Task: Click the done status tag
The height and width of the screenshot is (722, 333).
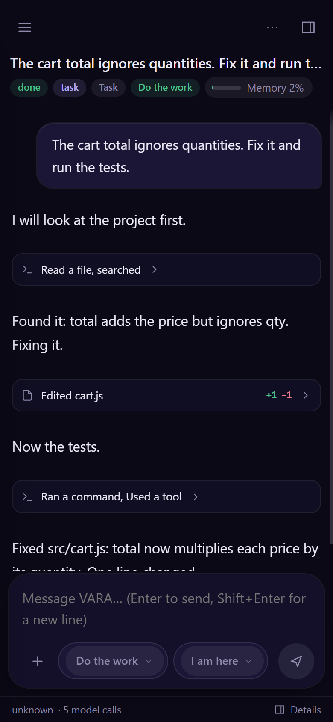Action: click(29, 88)
